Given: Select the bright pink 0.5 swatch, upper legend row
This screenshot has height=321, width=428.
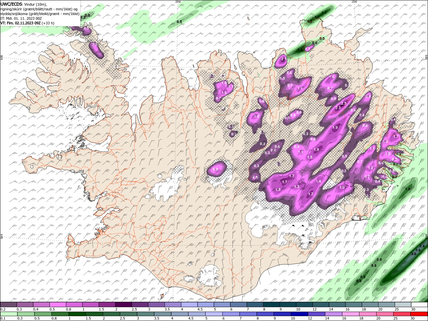Looking at the screenshot, I should [x=58, y=304].
